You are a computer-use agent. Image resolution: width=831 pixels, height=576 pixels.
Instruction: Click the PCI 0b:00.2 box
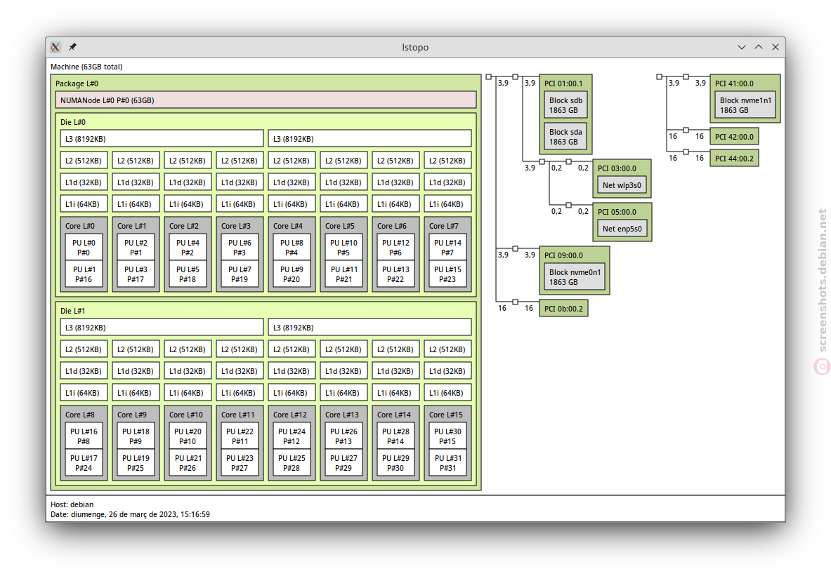tap(563, 309)
